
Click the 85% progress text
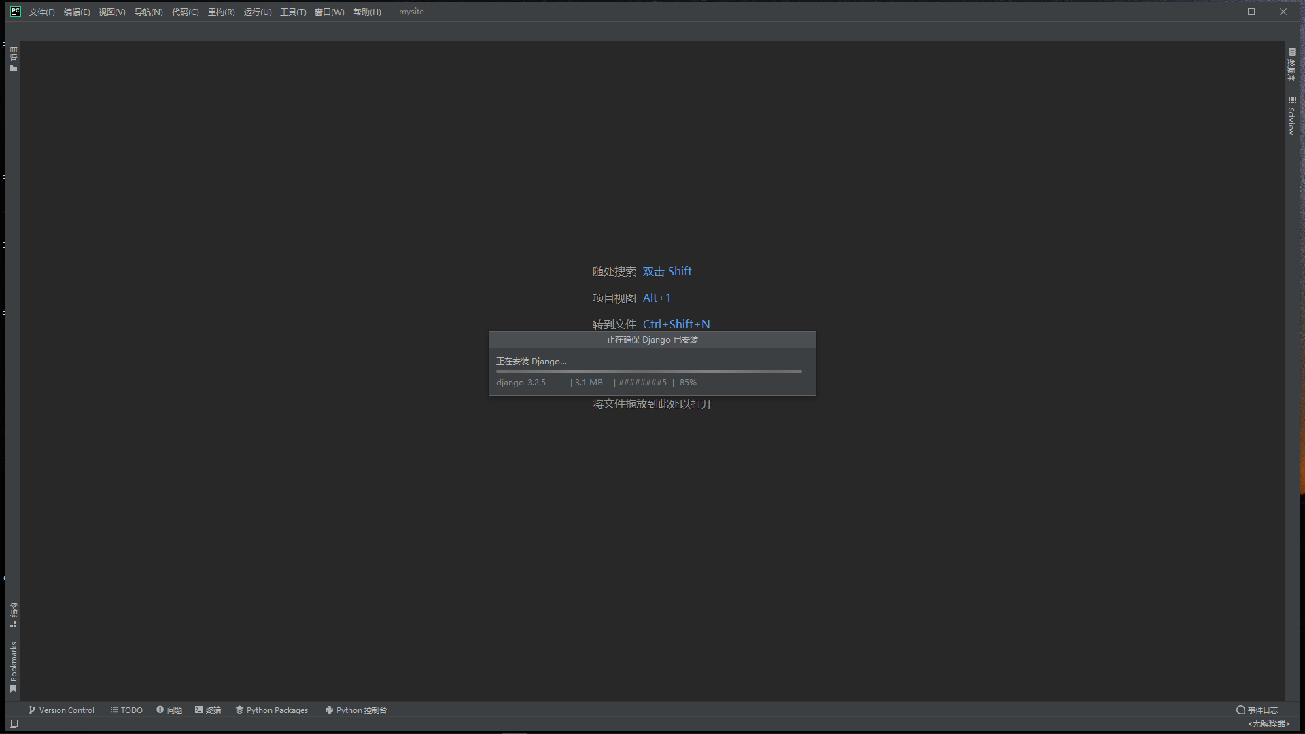688,383
